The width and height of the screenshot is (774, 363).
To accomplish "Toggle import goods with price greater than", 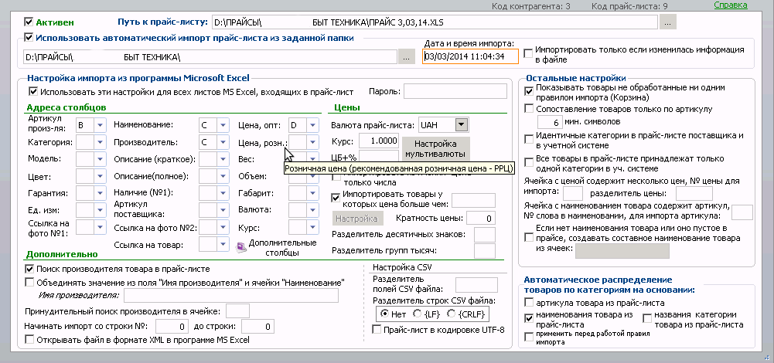I will coord(336,198).
